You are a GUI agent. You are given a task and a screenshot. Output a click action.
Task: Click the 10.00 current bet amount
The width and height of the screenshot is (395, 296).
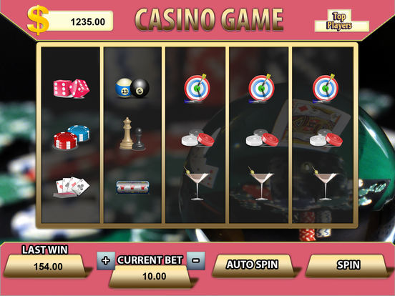tap(151, 277)
